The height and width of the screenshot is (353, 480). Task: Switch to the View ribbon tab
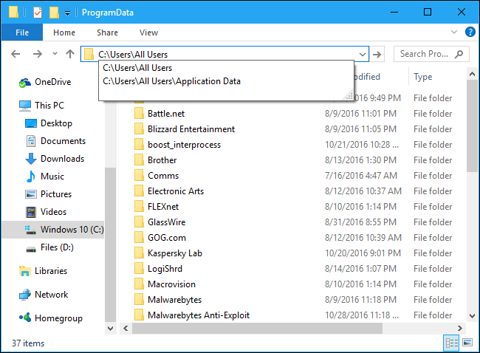pos(148,32)
